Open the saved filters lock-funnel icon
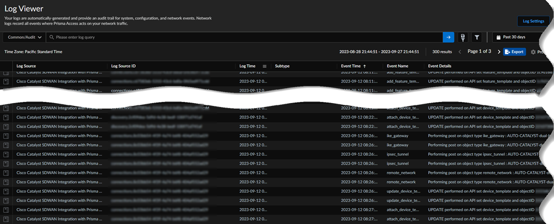The height and width of the screenshot is (224, 554). (x=463, y=37)
